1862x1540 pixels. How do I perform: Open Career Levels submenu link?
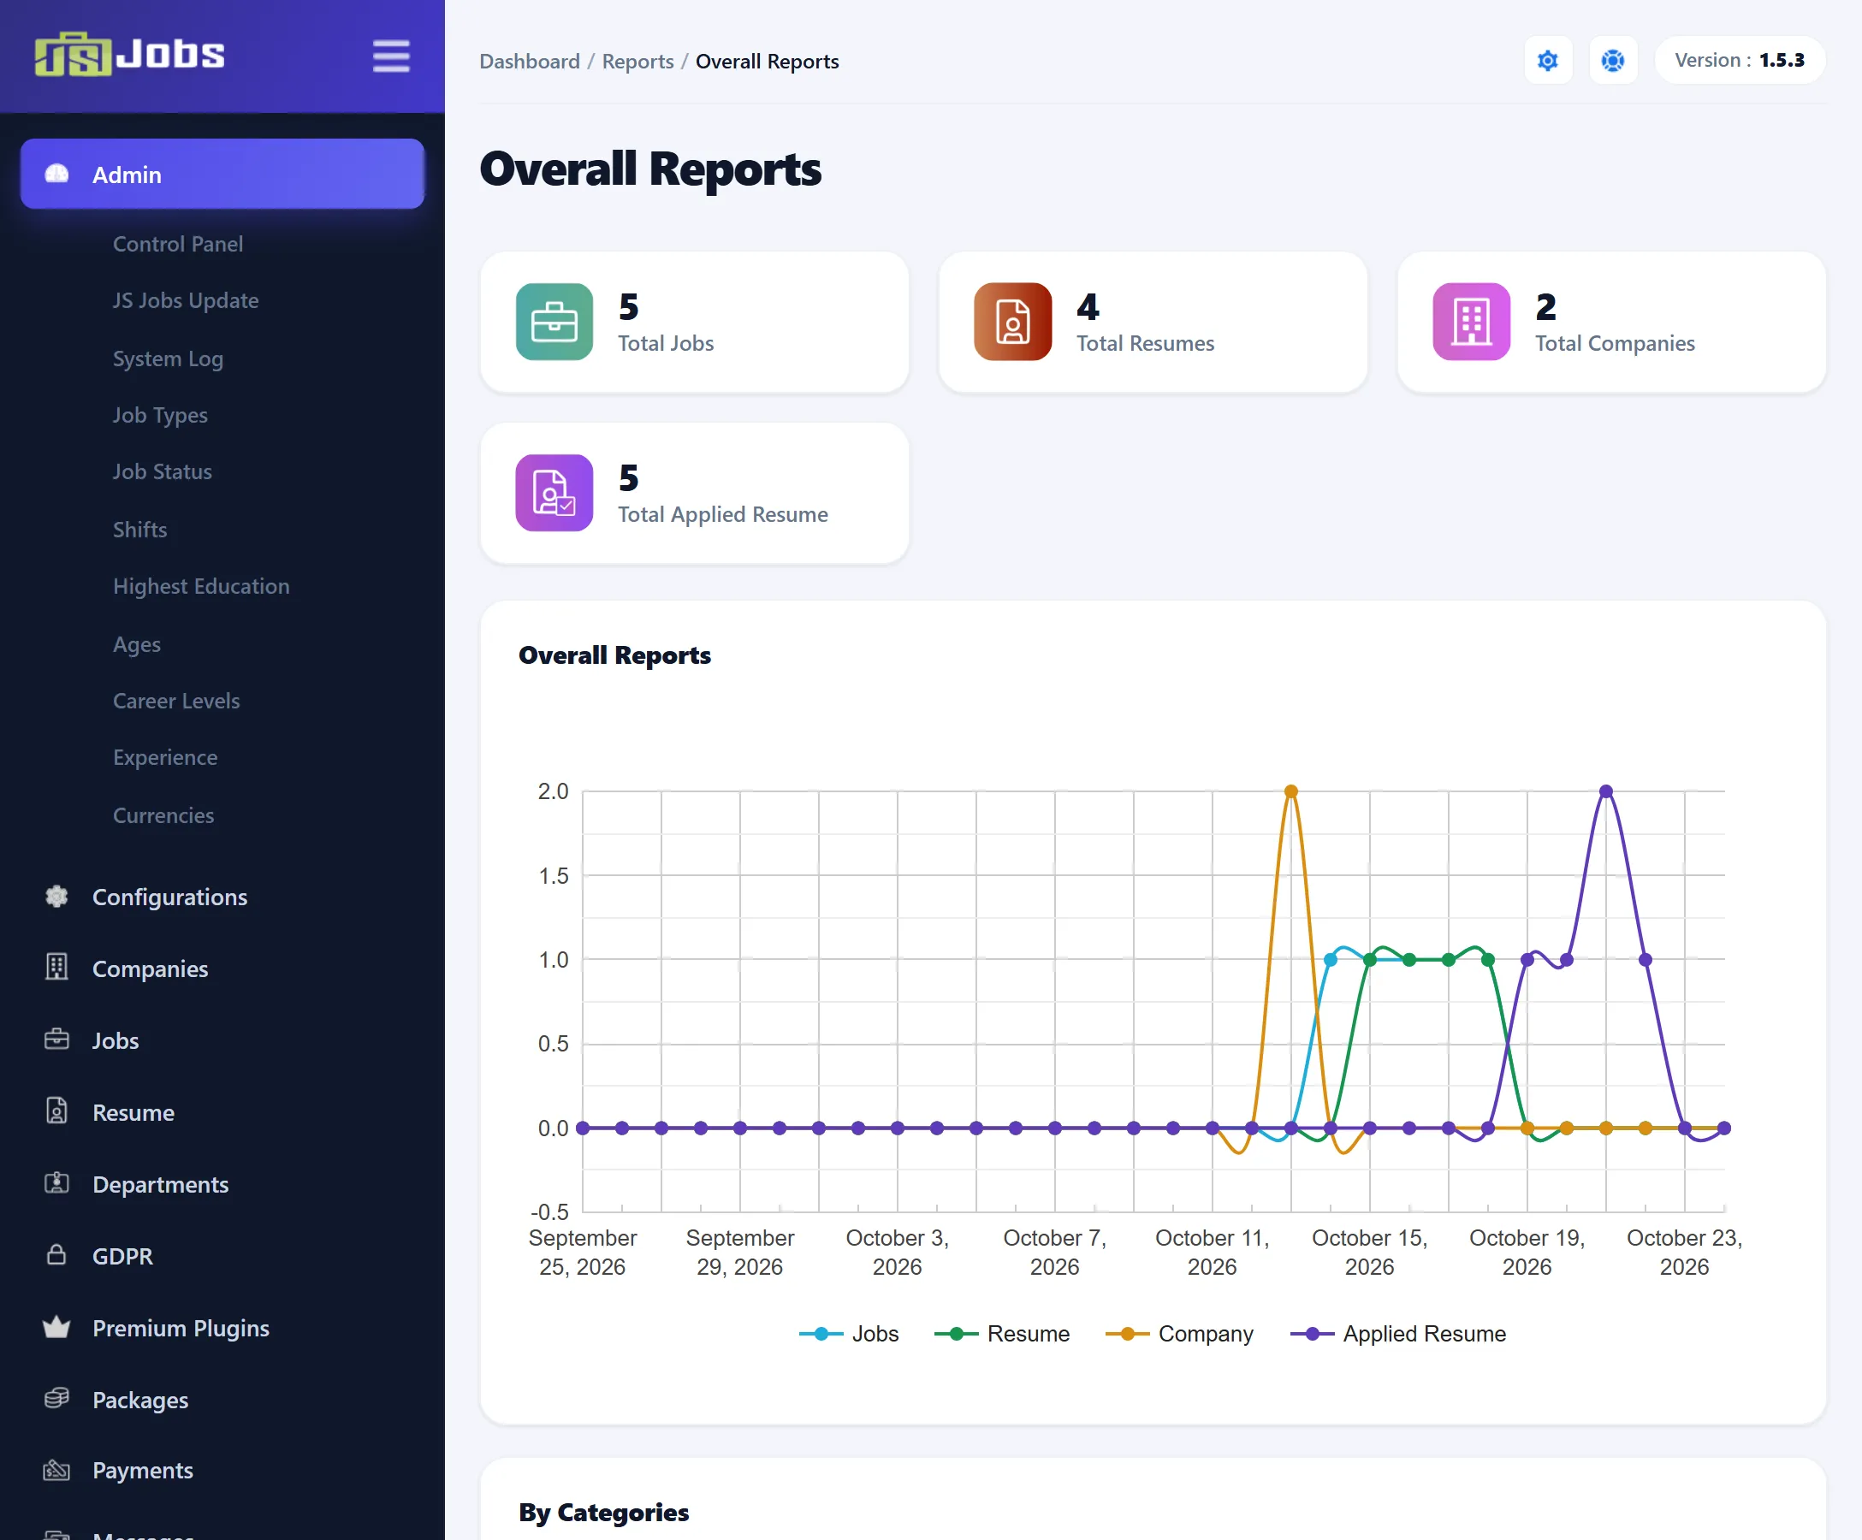click(175, 701)
